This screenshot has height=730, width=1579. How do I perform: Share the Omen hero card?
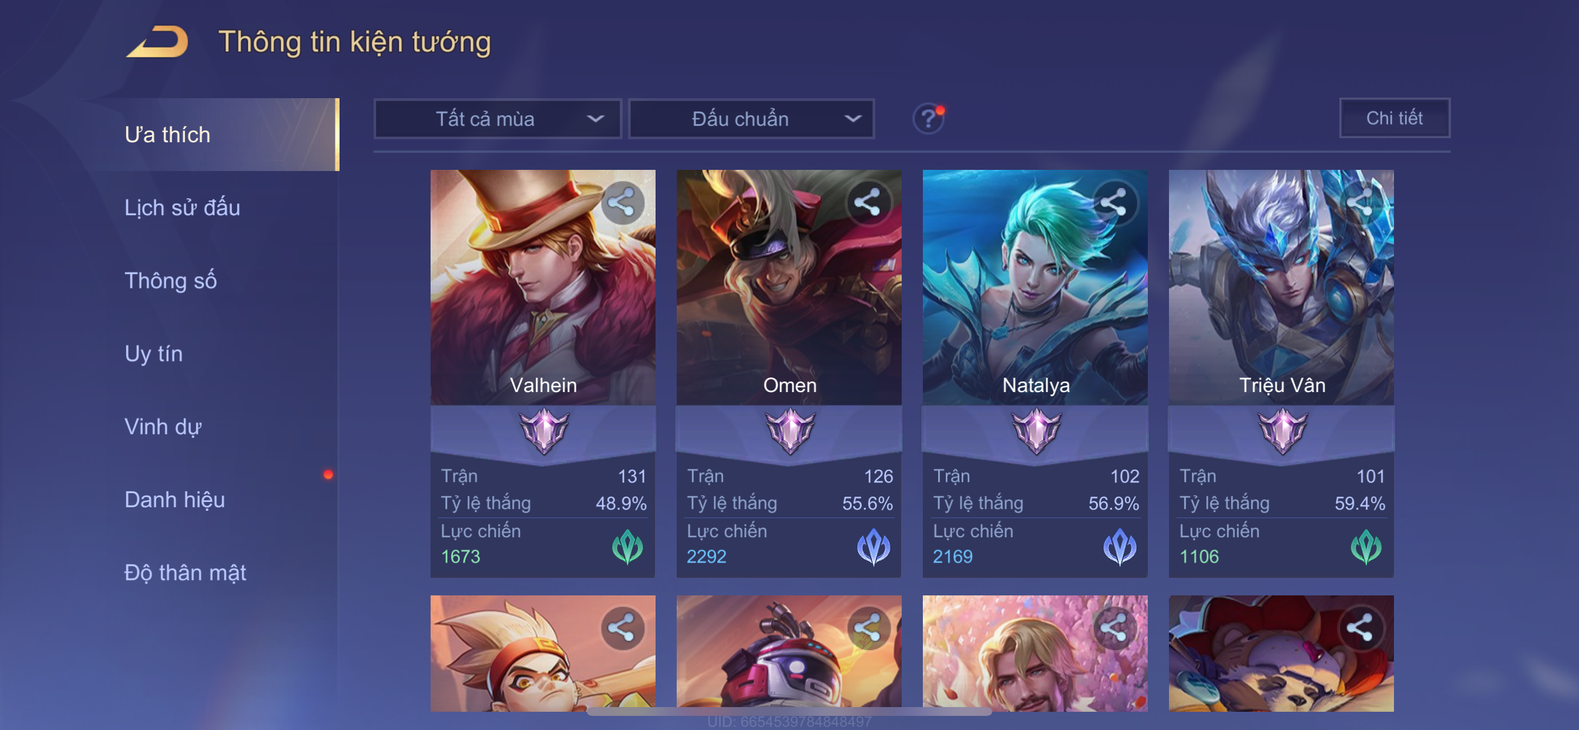click(868, 202)
